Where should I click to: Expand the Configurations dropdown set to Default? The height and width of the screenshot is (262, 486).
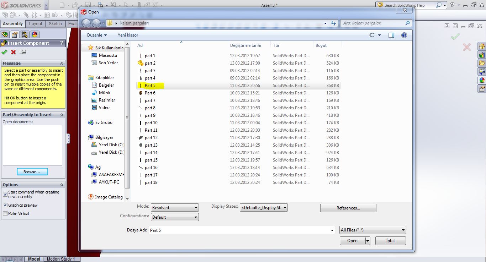pos(175,217)
